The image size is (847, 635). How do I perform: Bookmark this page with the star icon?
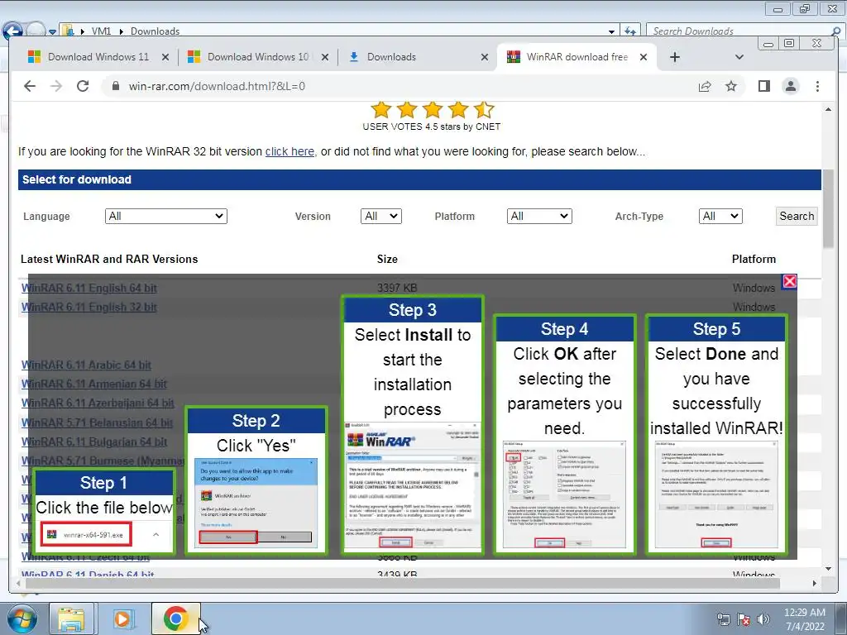[731, 86]
